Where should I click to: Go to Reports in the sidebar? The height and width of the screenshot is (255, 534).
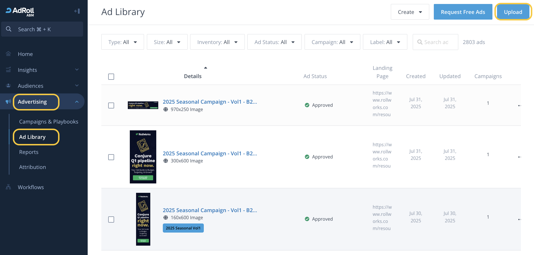[x=29, y=152]
